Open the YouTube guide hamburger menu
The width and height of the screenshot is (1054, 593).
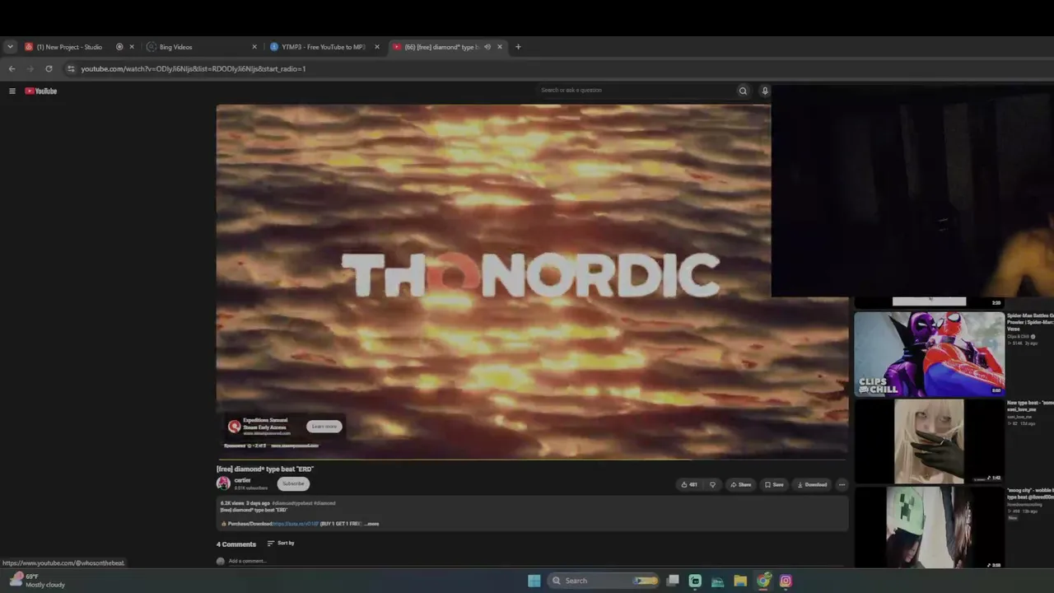pyautogui.click(x=12, y=91)
